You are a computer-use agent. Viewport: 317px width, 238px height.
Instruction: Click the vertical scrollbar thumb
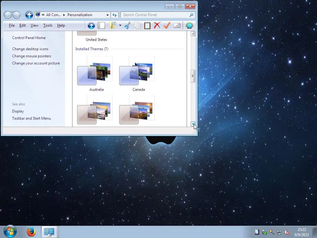coord(193,76)
